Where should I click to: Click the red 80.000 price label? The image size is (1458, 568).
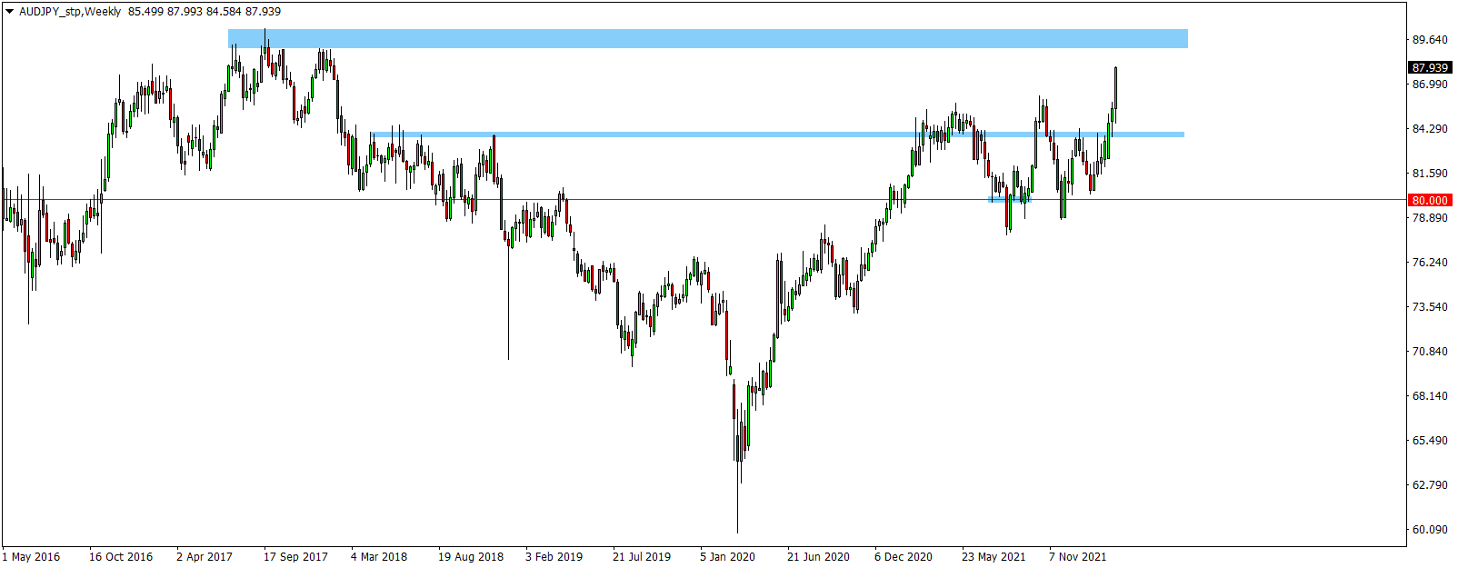click(1430, 200)
